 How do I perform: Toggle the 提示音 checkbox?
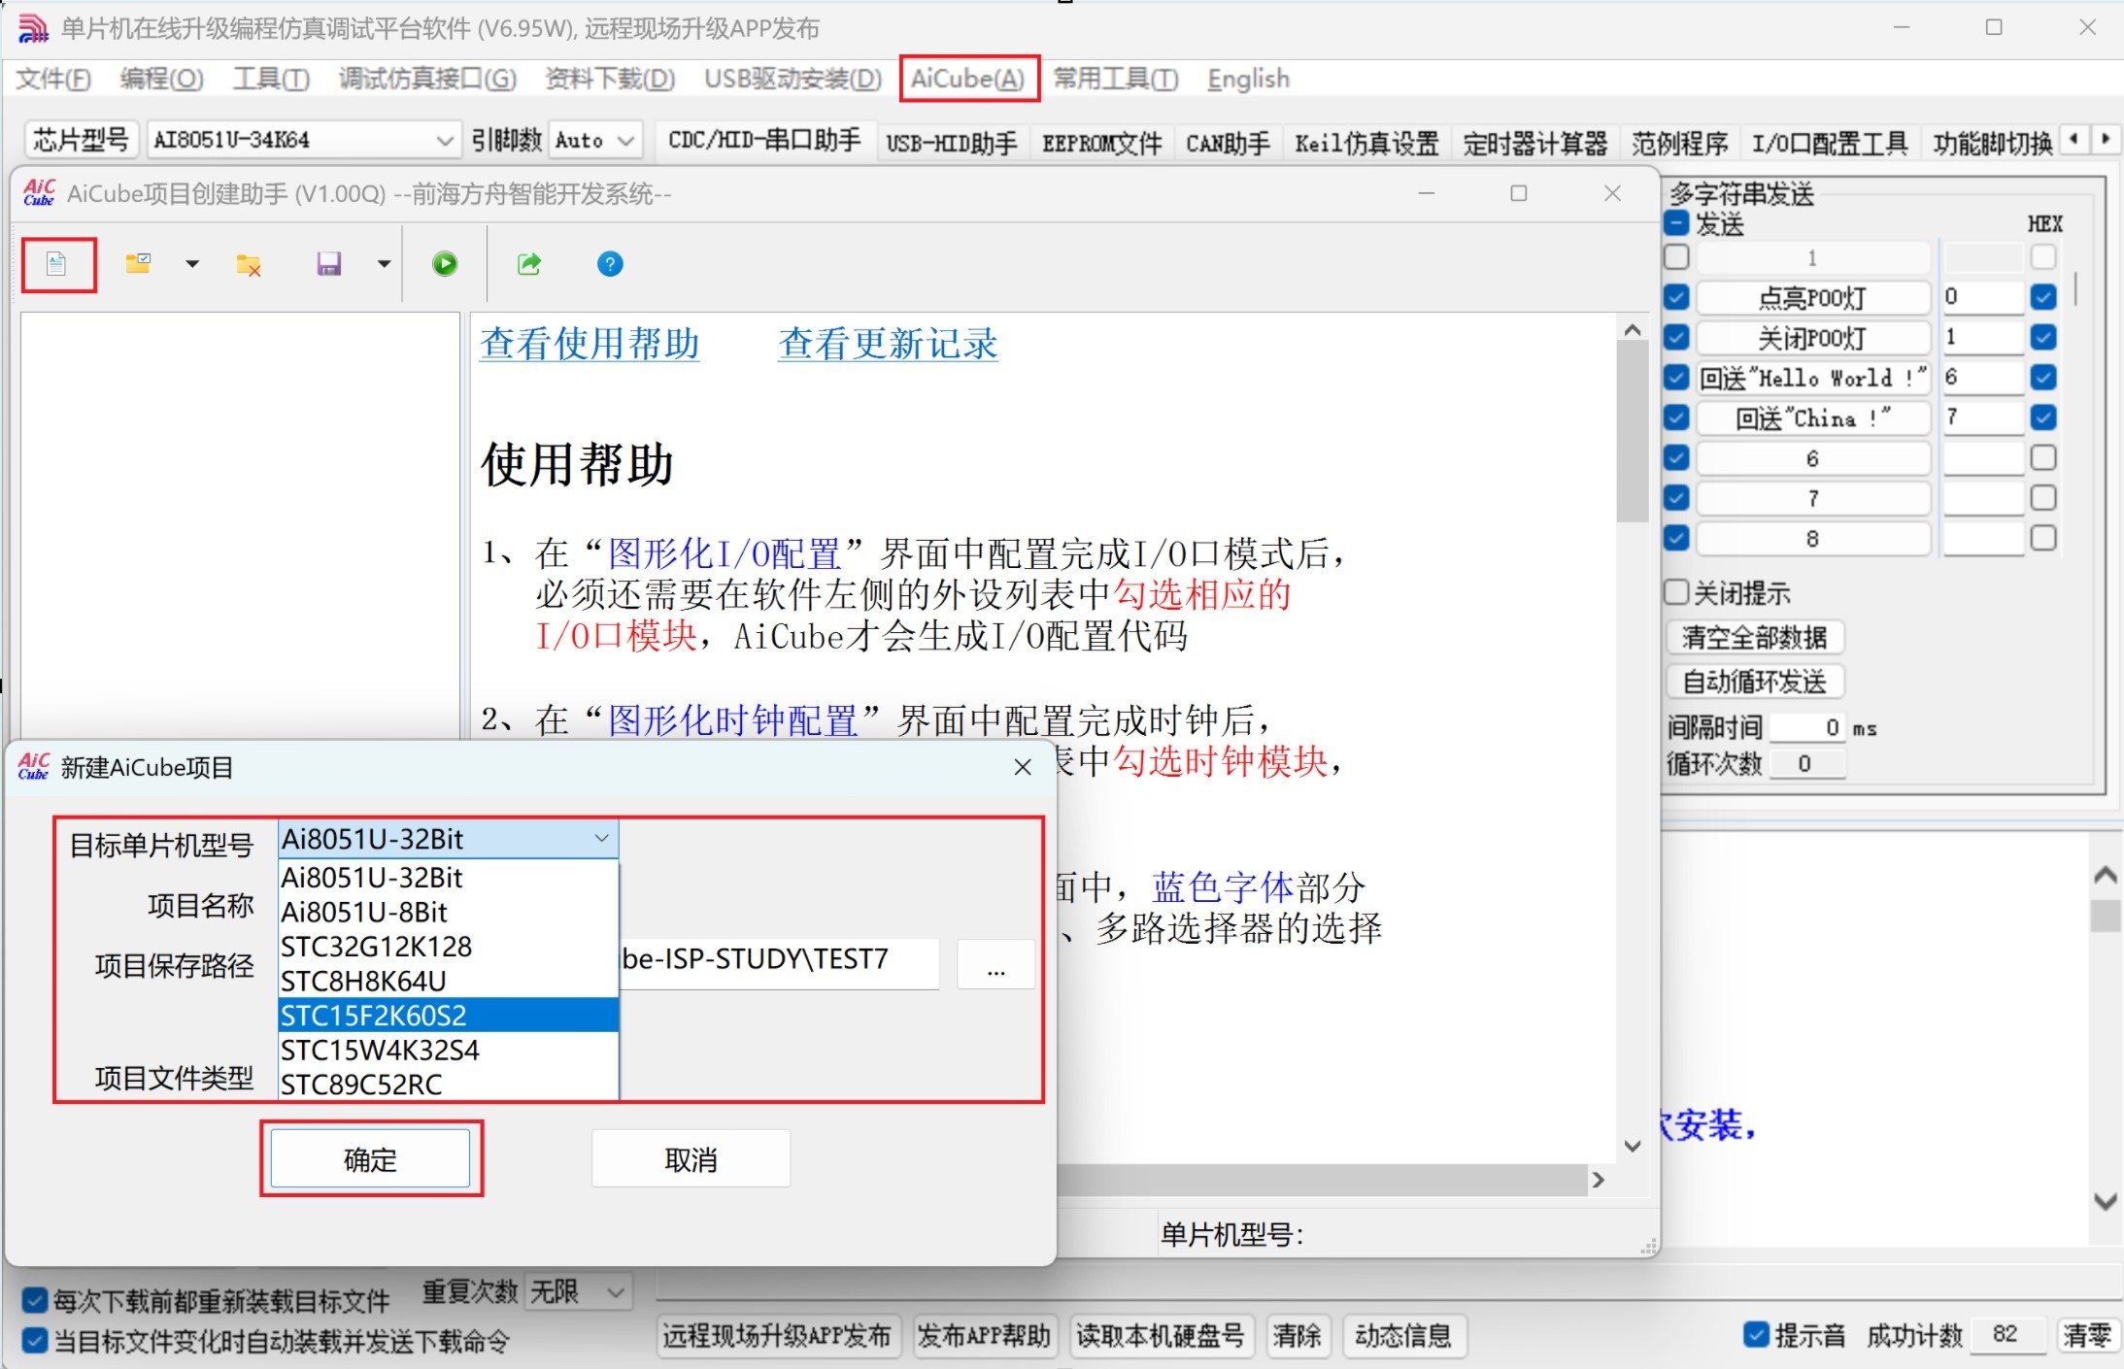(1756, 1334)
